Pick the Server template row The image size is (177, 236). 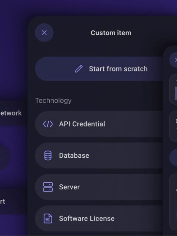[x=99, y=187]
